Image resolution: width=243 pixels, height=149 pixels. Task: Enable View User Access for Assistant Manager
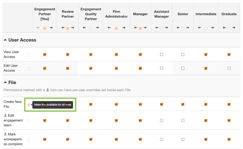pyautogui.click(x=162, y=54)
